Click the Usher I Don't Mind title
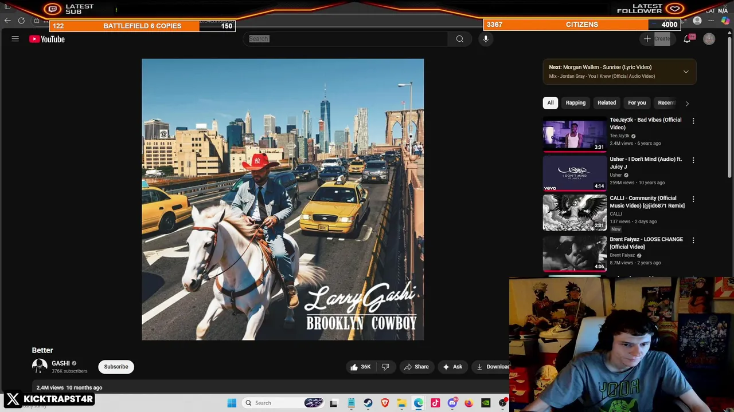This screenshot has height=412, width=734. (646, 163)
